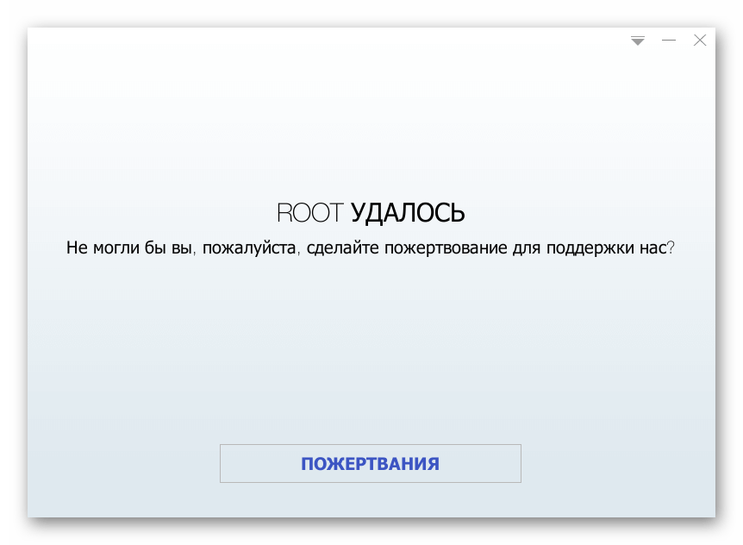
Task: Select the donation request sentence
Action: click(x=371, y=248)
